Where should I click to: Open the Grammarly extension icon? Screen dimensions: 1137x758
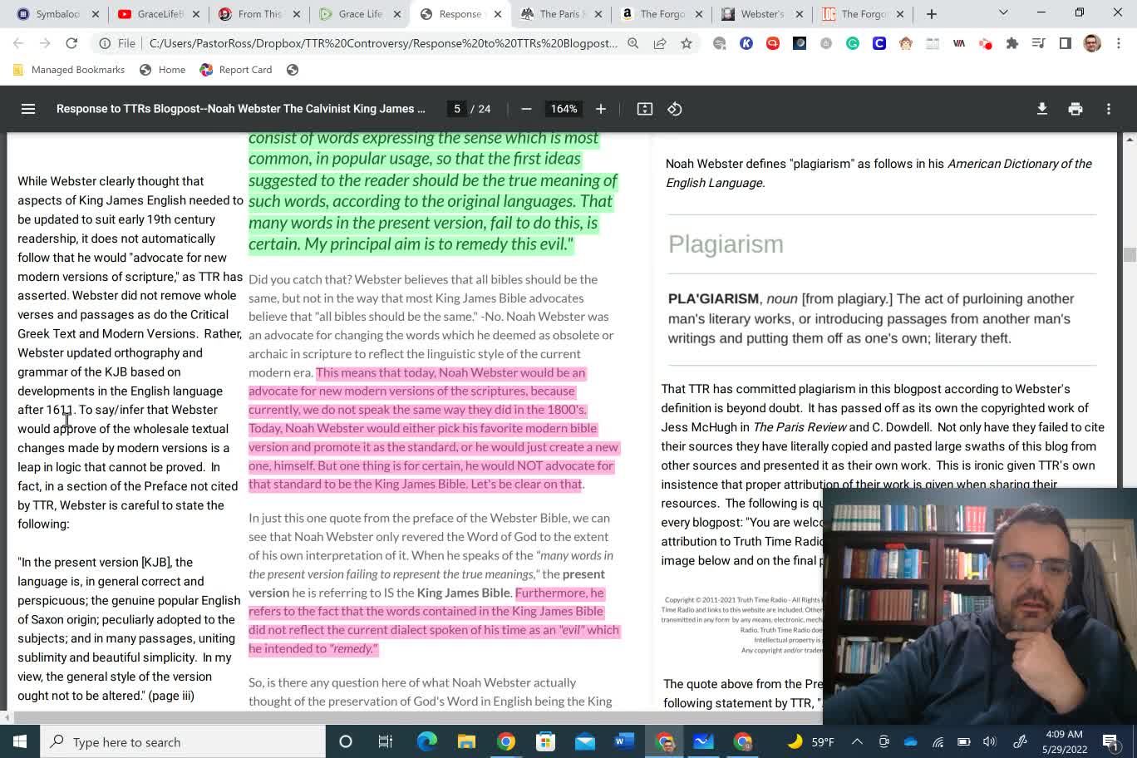[x=853, y=43]
